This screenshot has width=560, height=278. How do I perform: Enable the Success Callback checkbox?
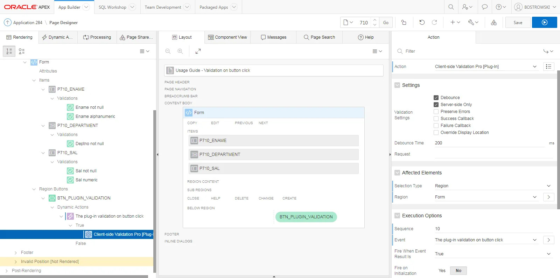pos(436,119)
